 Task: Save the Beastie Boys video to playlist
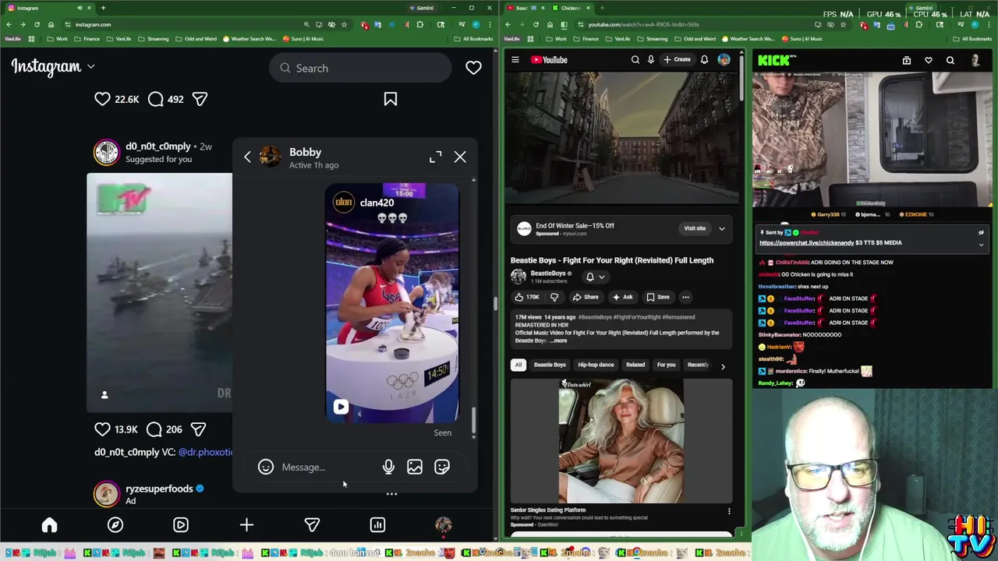[x=657, y=297]
